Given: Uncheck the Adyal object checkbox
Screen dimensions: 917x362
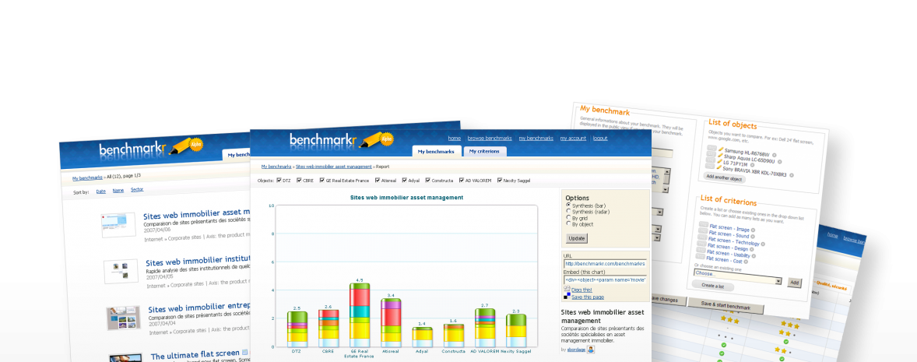Looking at the screenshot, I should coord(403,180).
